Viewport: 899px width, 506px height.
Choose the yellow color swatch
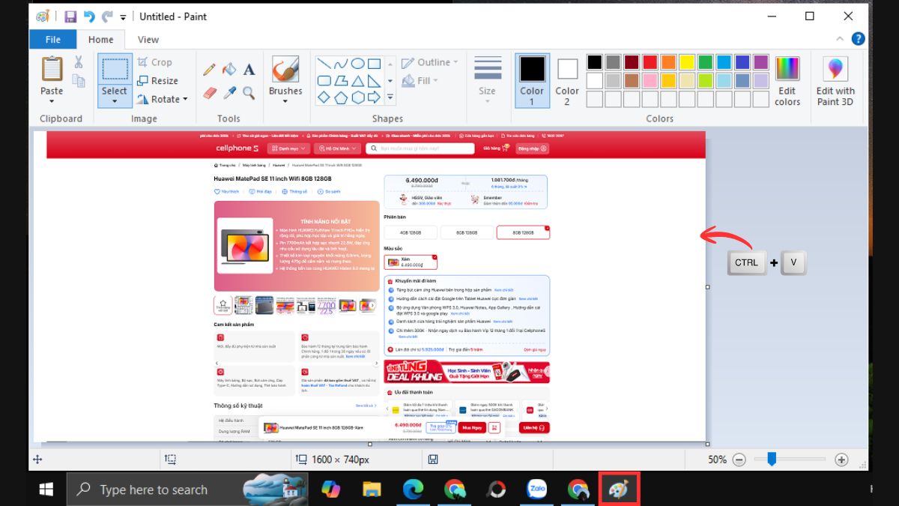[x=687, y=62]
